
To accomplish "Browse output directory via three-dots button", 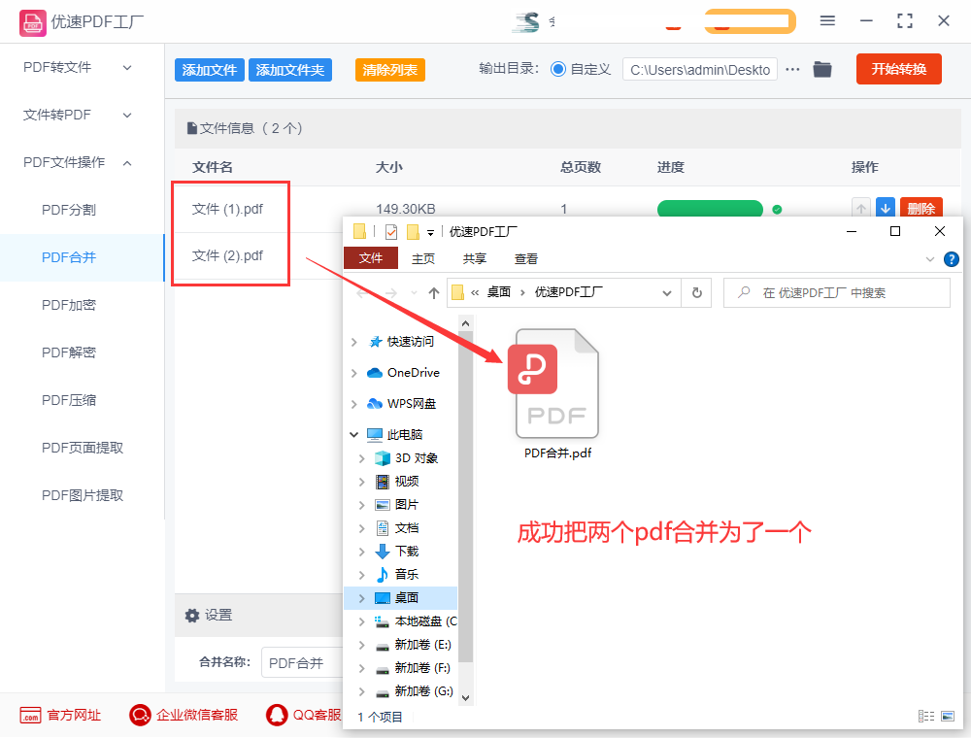I will [x=792, y=69].
